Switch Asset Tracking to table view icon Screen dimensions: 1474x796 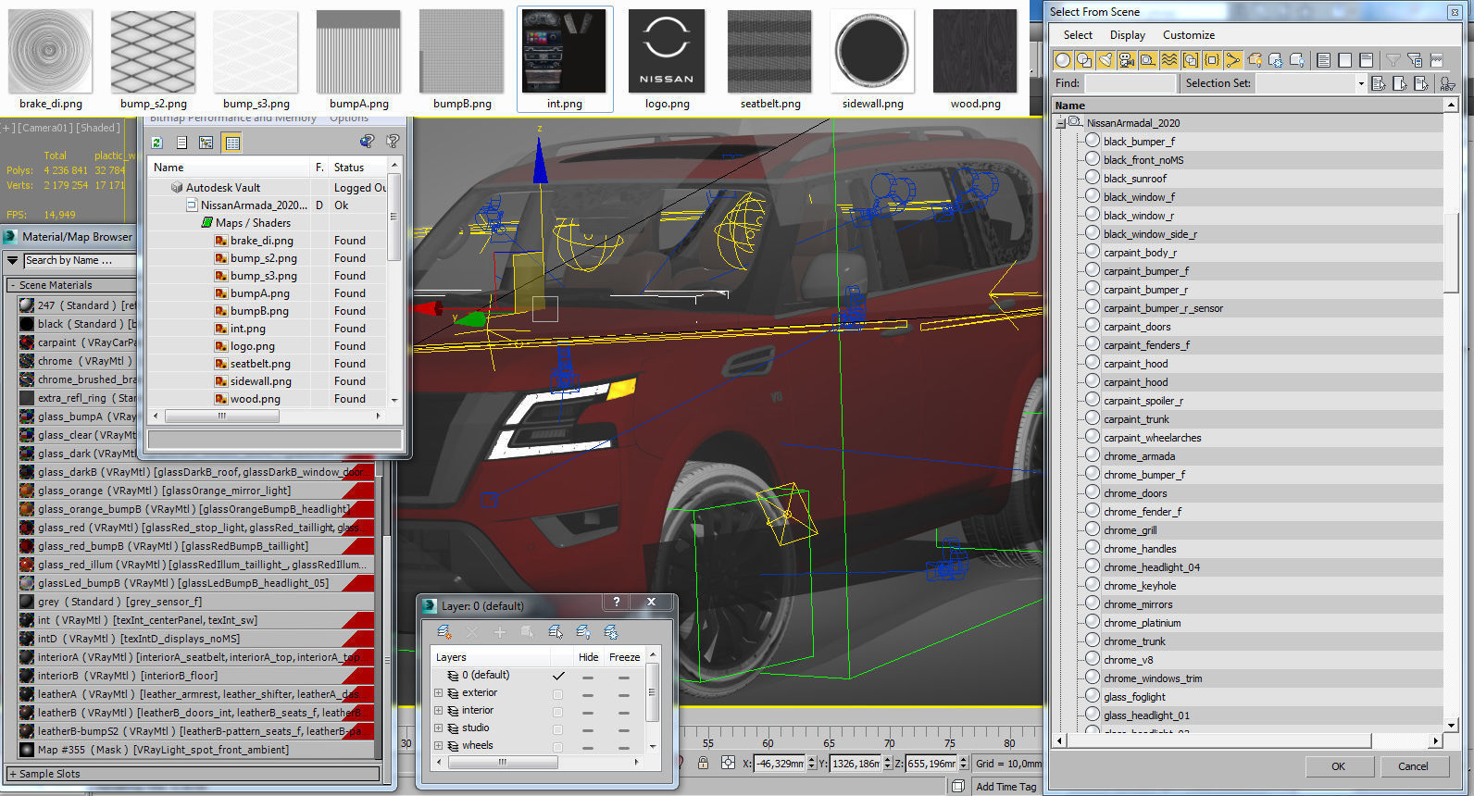(232, 143)
